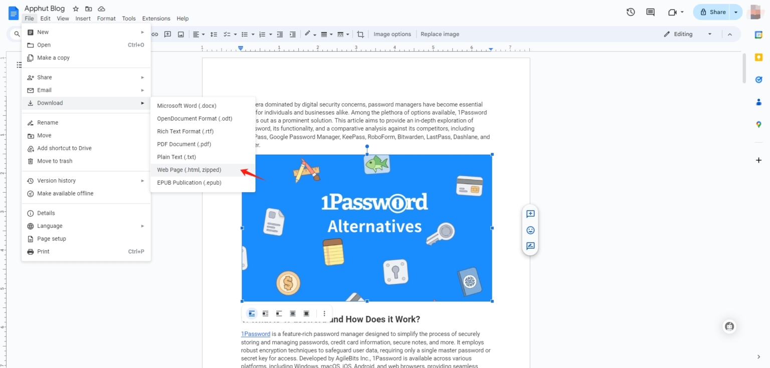The height and width of the screenshot is (368, 770).
Task: Select the crop image tool
Action: pos(360,34)
